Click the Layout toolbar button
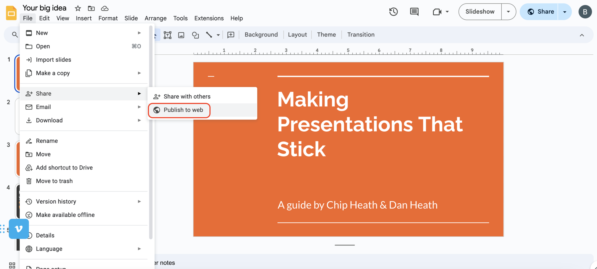The height and width of the screenshot is (269, 597). point(297,35)
